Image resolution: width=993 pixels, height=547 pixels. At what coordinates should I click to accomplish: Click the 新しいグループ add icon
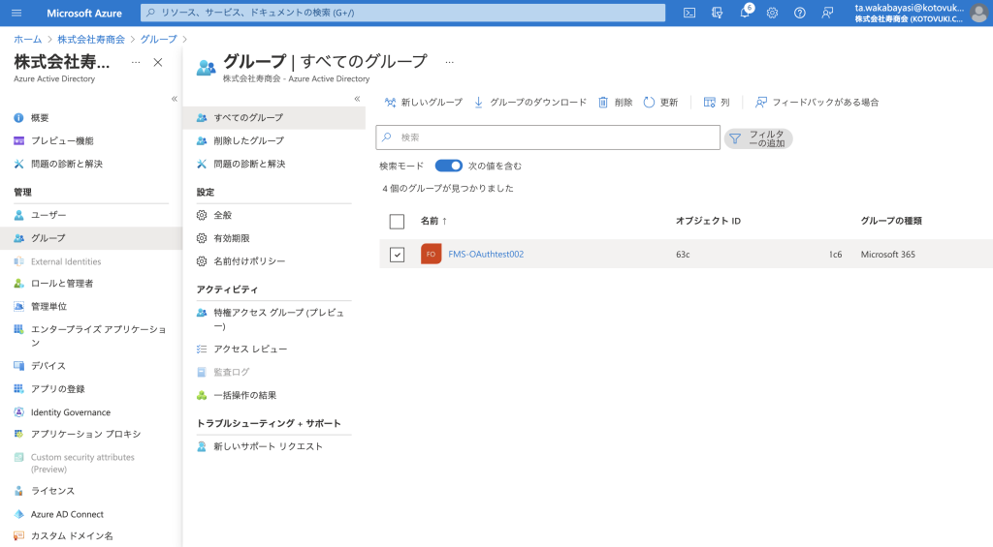click(x=390, y=102)
